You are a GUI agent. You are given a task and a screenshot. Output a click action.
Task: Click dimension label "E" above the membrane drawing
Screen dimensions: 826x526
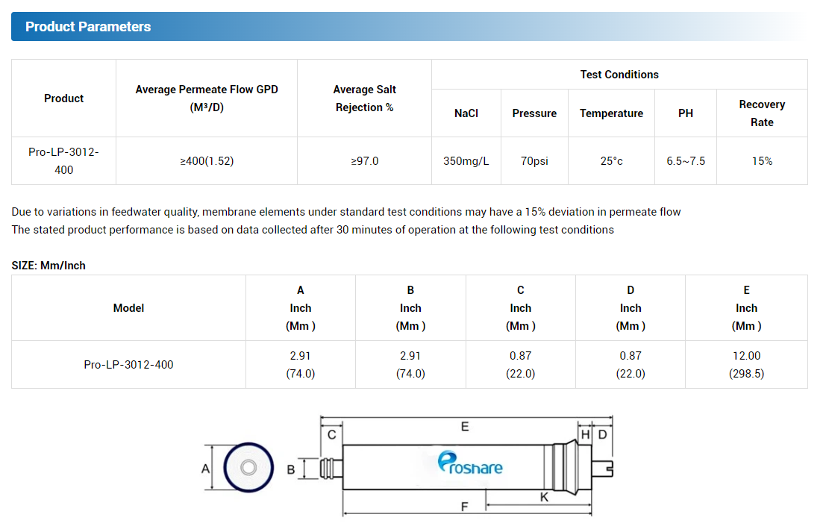pyautogui.click(x=465, y=427)
